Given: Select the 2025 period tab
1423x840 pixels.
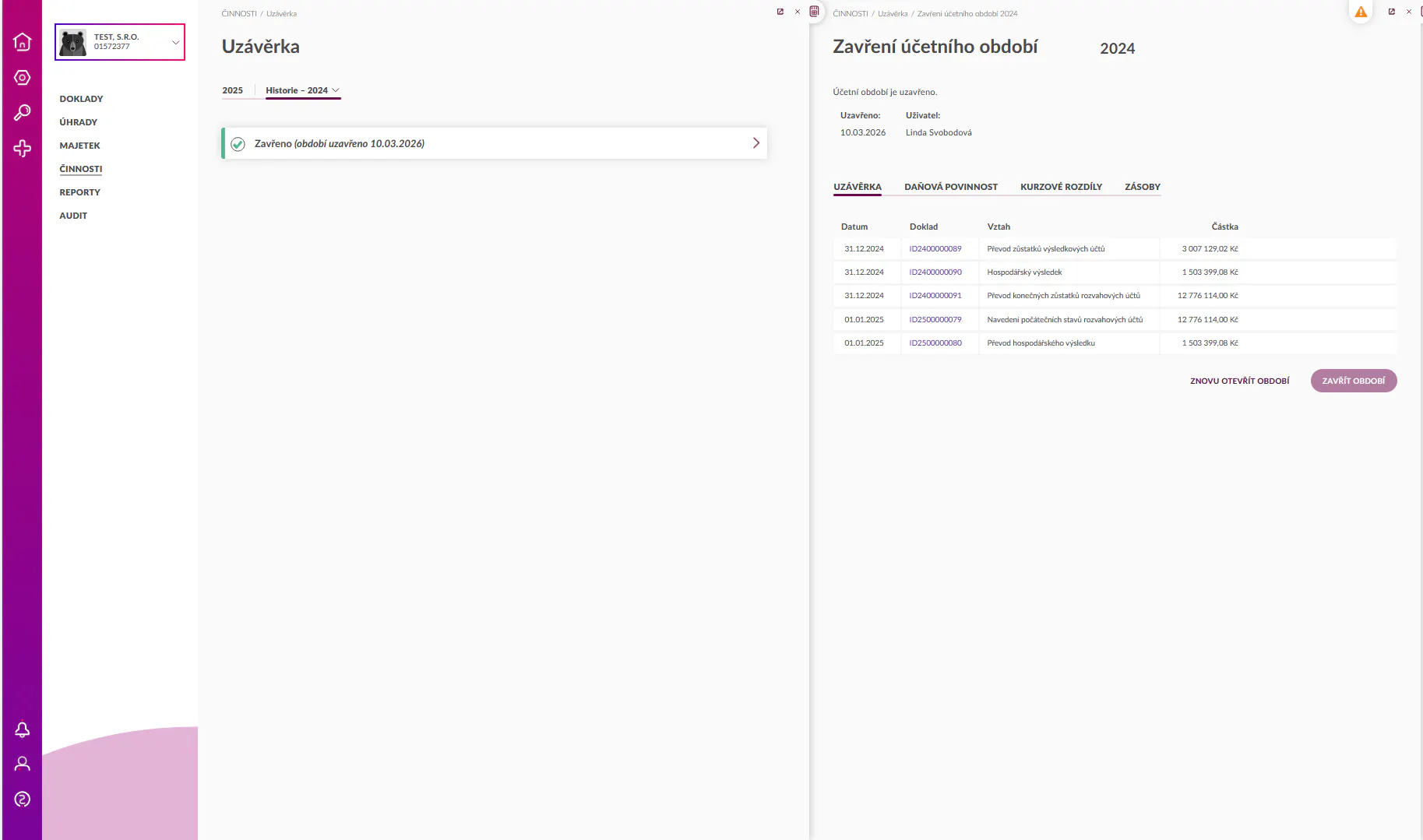Looking at the screenshot, I should pyautogui.click(x=232, y=90).
